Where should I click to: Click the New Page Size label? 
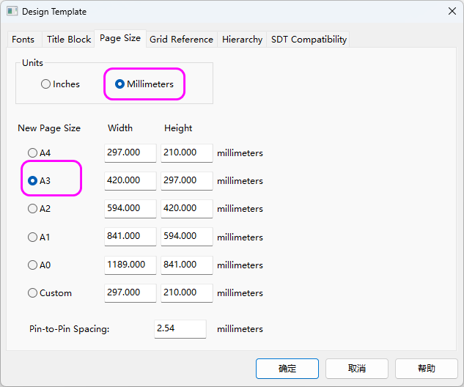pyautogui.click(x=49, y=128)
